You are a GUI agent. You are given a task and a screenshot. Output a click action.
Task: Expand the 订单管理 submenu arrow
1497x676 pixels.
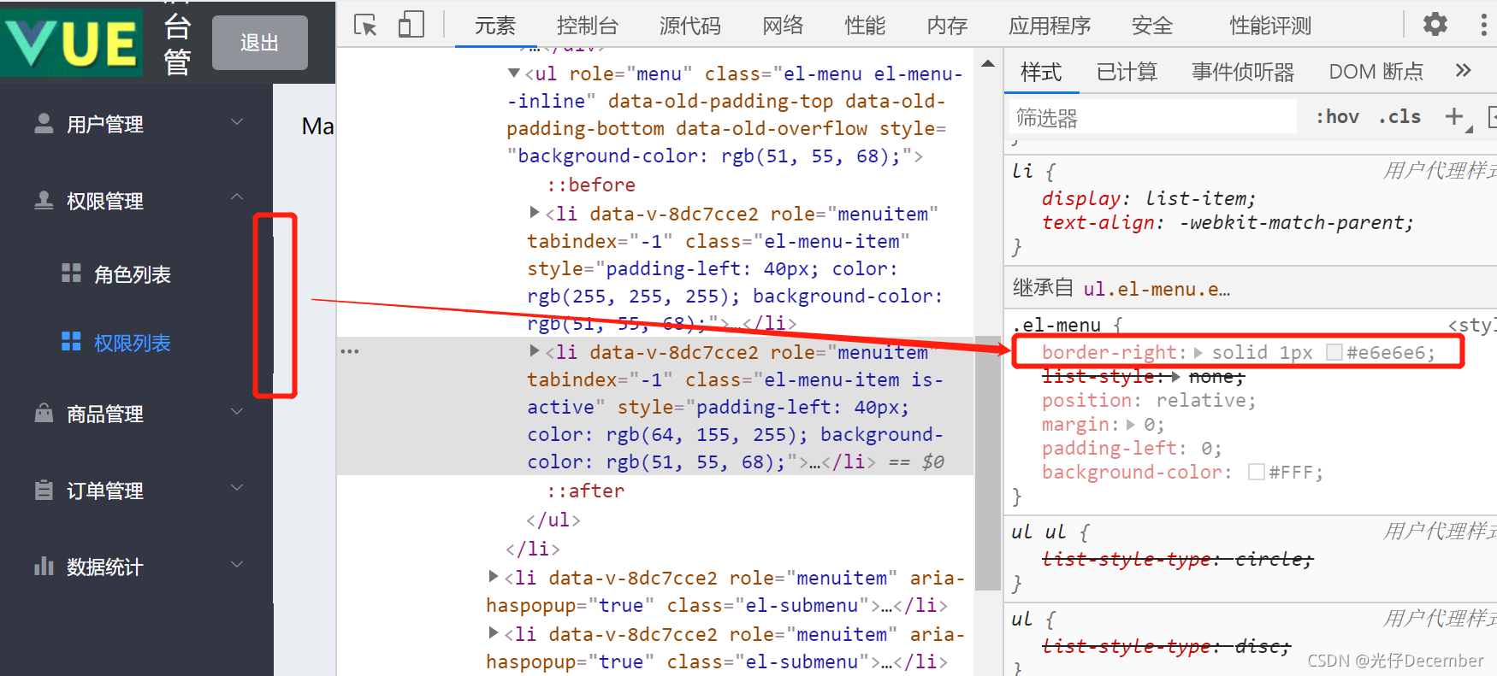(237, 488)
